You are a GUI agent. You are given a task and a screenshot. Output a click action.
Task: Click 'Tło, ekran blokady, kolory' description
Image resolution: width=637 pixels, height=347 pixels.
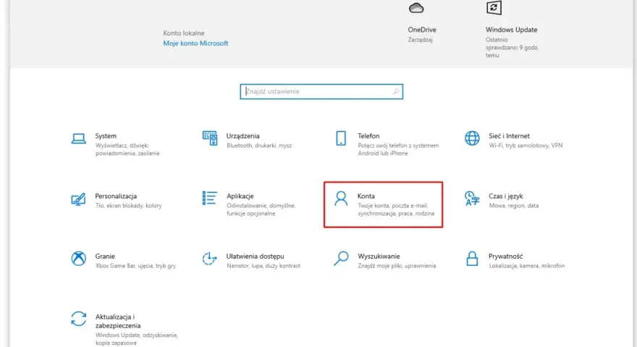128,205
